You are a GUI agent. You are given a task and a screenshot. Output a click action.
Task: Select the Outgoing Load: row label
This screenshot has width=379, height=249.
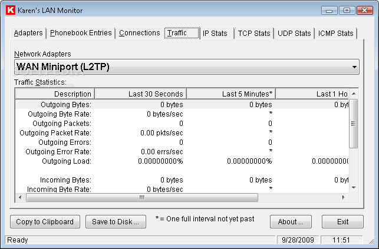click(67, 161)
